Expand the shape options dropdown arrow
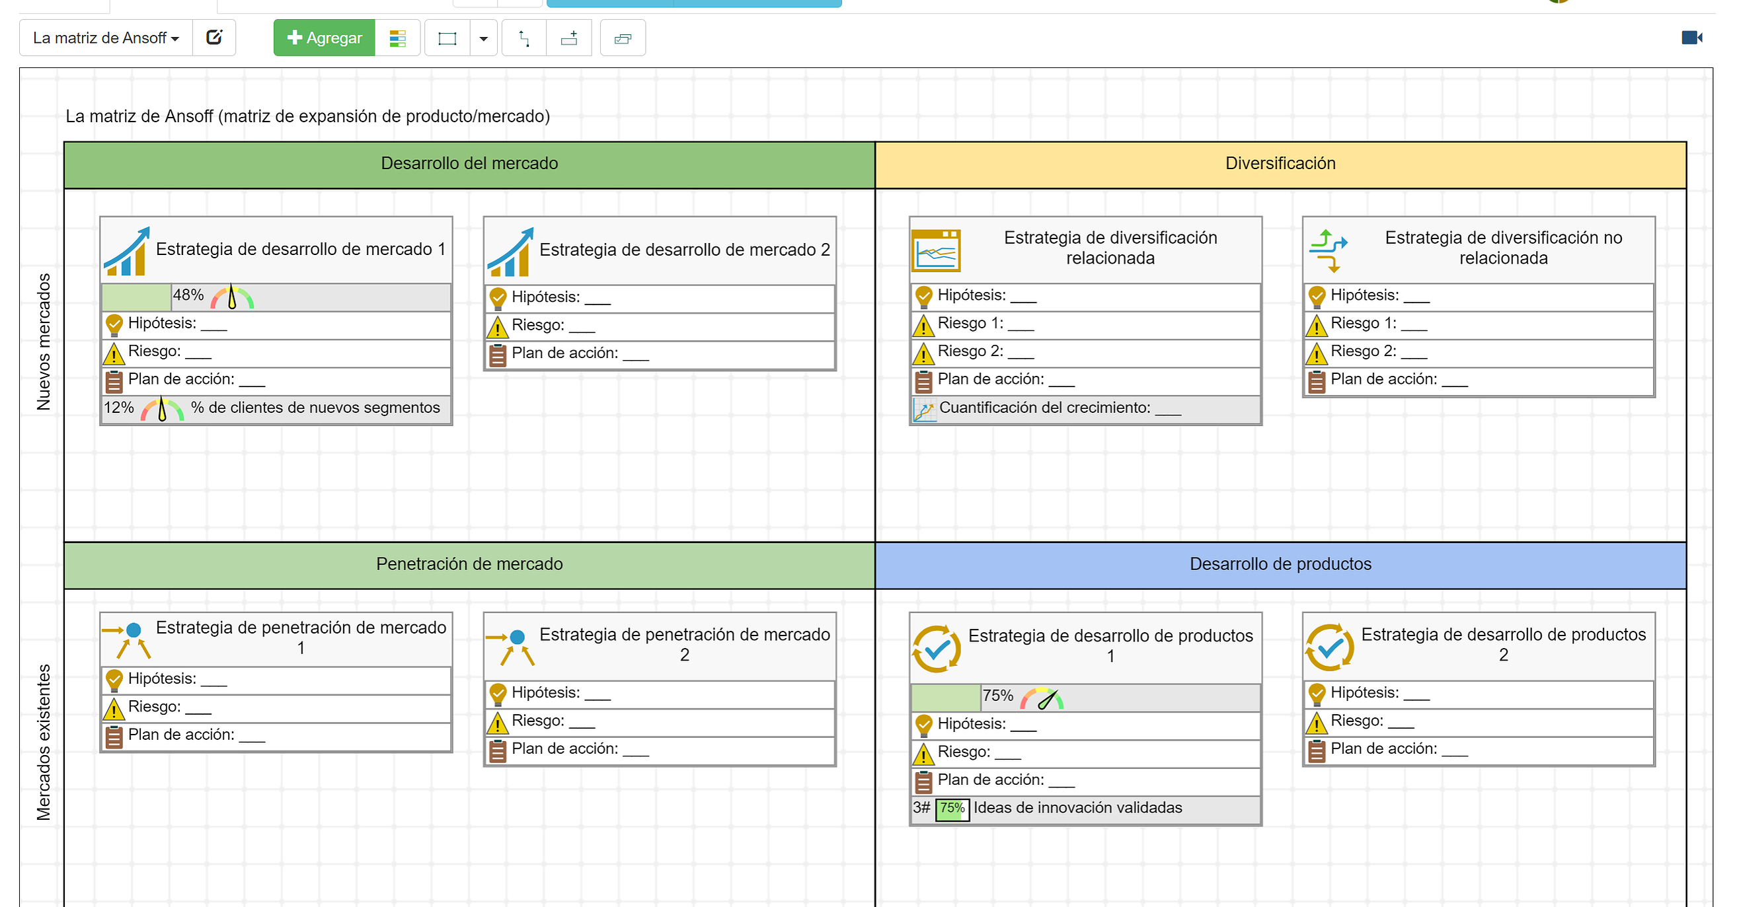1737x907 pixels. coord(483,38)
